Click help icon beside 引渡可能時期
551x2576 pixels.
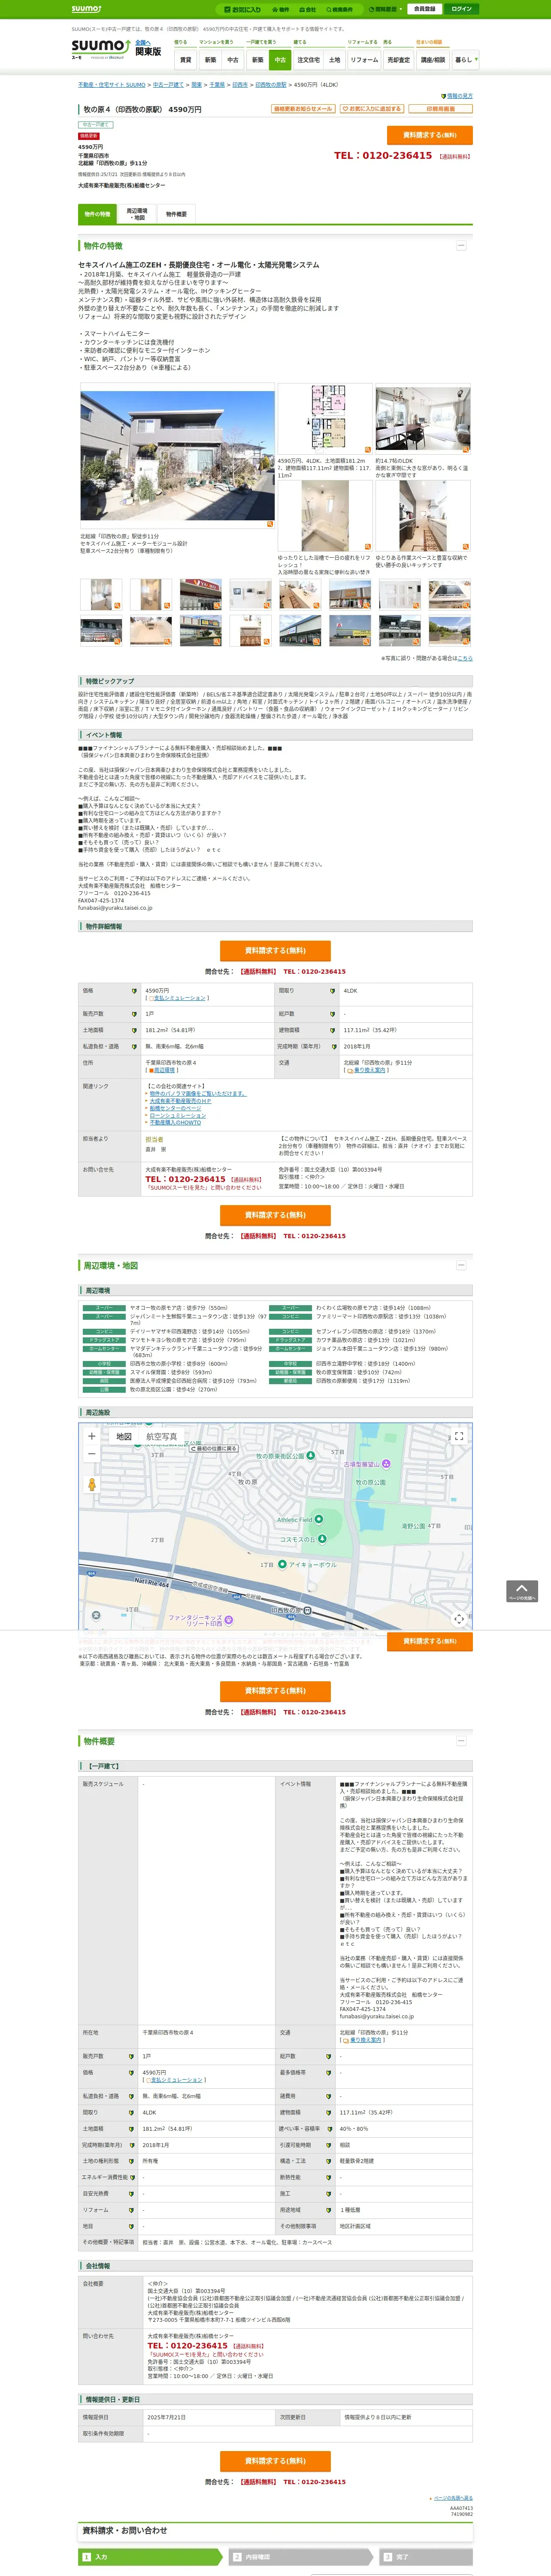click(330, 2145)
